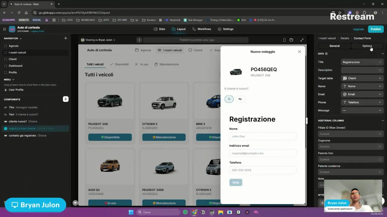The image size is (387, 217).
Task: Click I nostri veicoli breadcrumb
Action: tap(327, 38)
